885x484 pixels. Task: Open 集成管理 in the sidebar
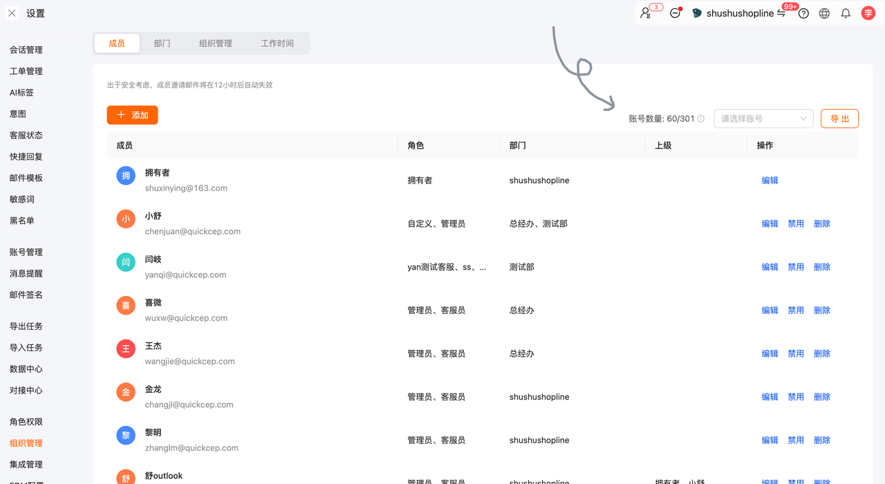click(x=26, y=465)
